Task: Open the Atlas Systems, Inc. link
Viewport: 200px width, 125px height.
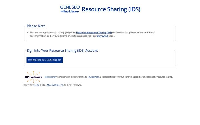Action: pyautogui.click(x=55, y=85)
